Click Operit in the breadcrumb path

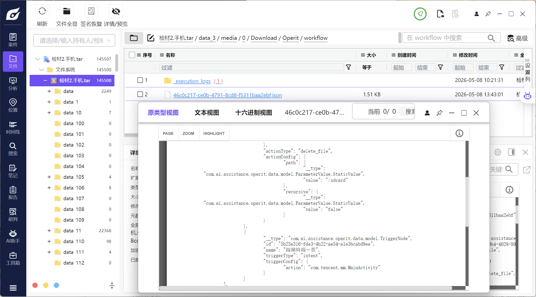(x=290, y=38)
